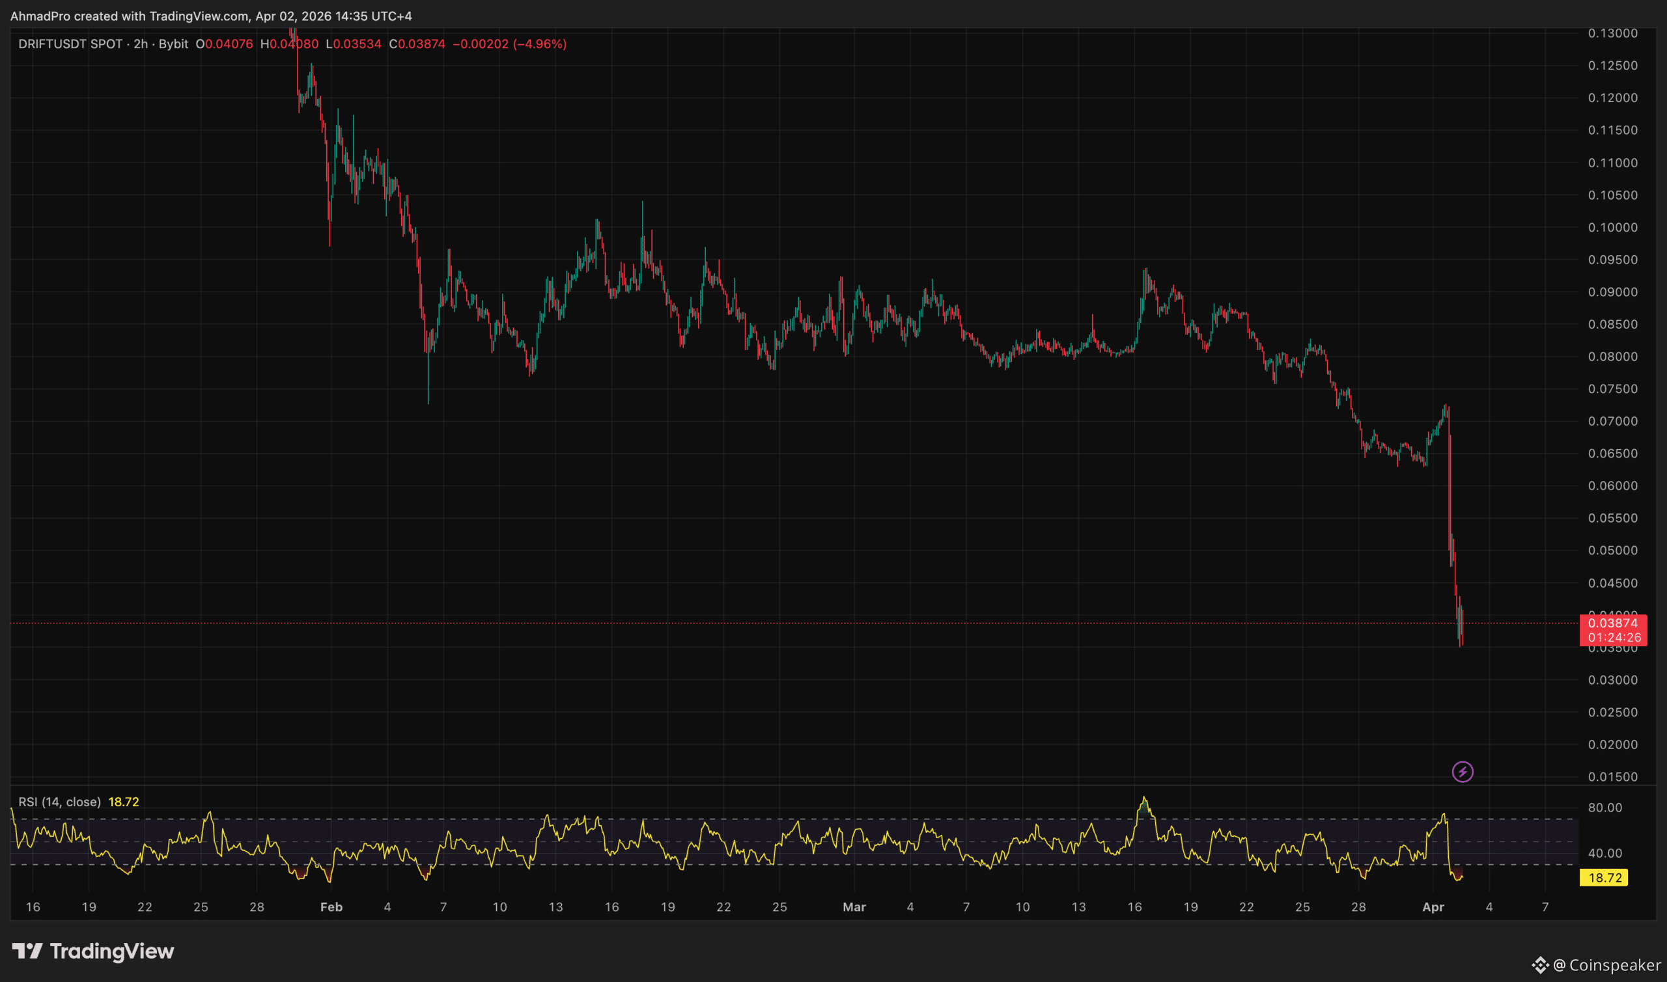The width and height of the screenshot is (1667, 982).
Task: Click the 0.10000 price scale label
Action: point(1612,227)
